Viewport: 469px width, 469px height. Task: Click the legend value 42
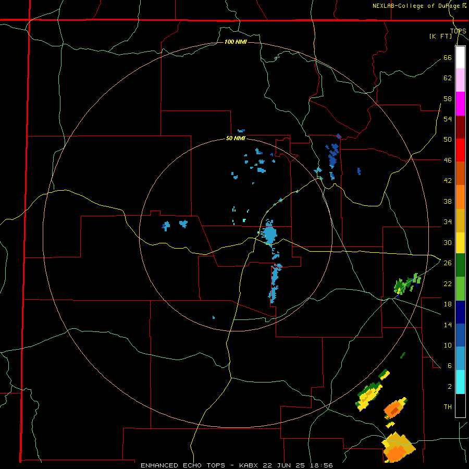coord(448,181)
